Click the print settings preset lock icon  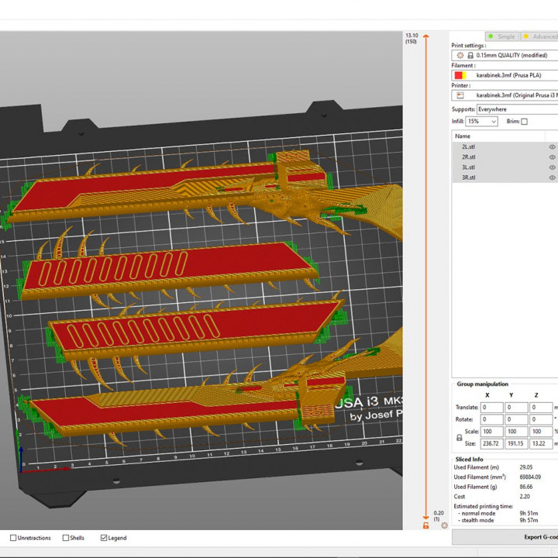(x=470, y=56)
